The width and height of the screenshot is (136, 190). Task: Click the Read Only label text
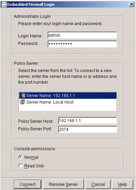[34, 166]
